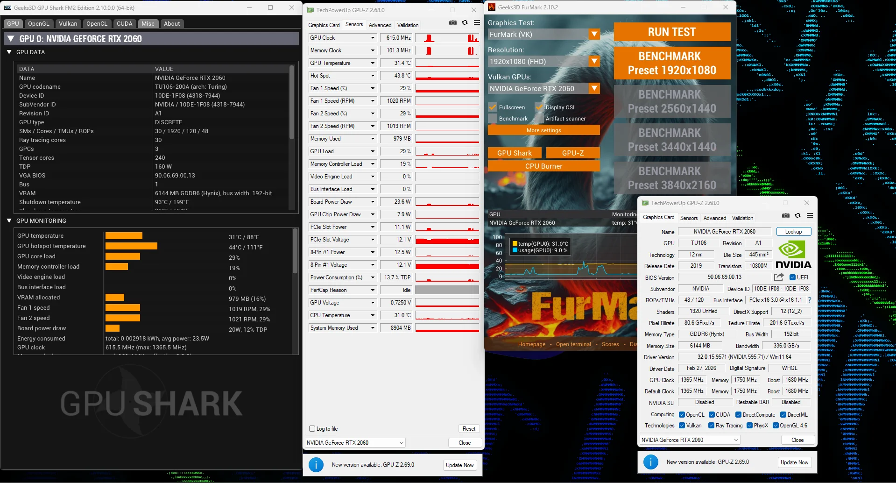Enable the Log to file checkbox
This screenshot has height=483, width=896.
point(312,429)
